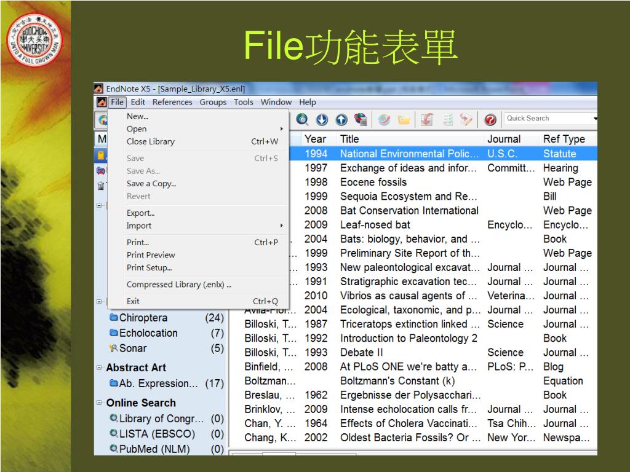The width and height of the screenshot is (630, 472).
Task: Click the Open File folder toolbar icon
Action: tap(404, 120)
